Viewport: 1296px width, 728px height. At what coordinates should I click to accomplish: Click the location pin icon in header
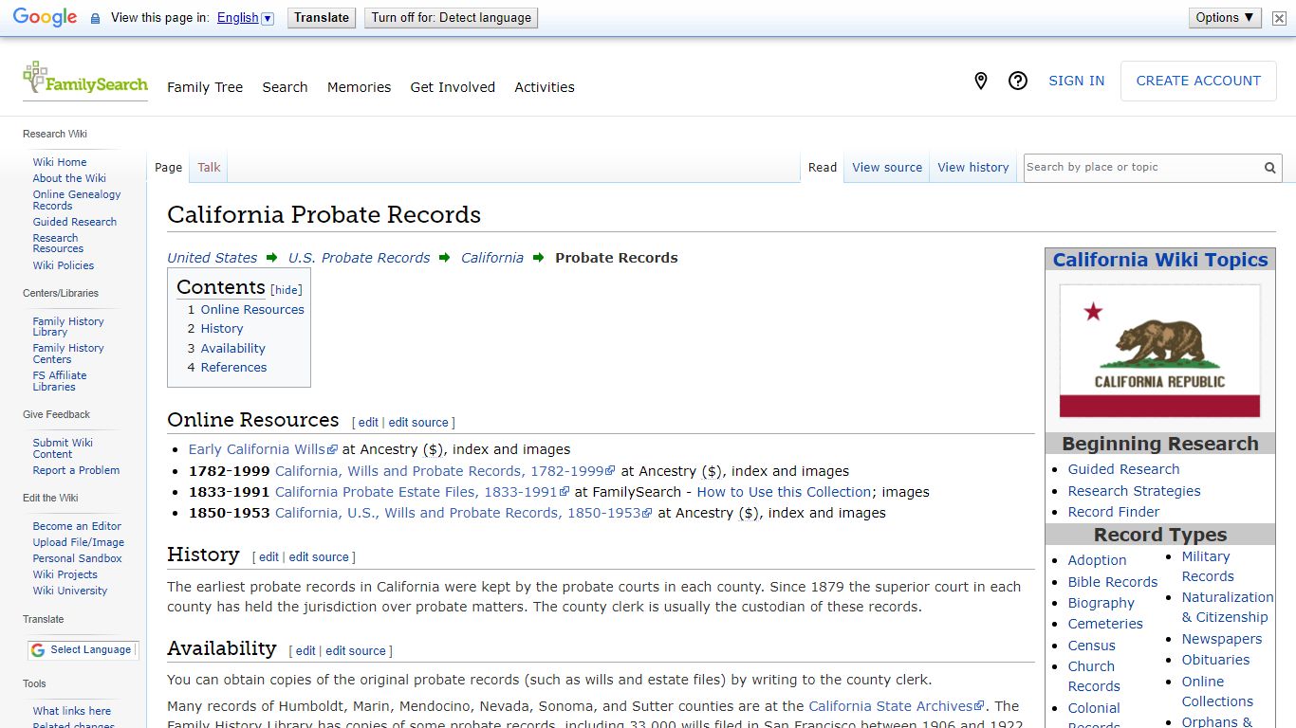tap(981, 82)
